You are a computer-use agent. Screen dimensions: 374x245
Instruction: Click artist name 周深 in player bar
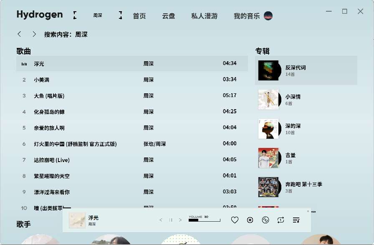(92, 224)
